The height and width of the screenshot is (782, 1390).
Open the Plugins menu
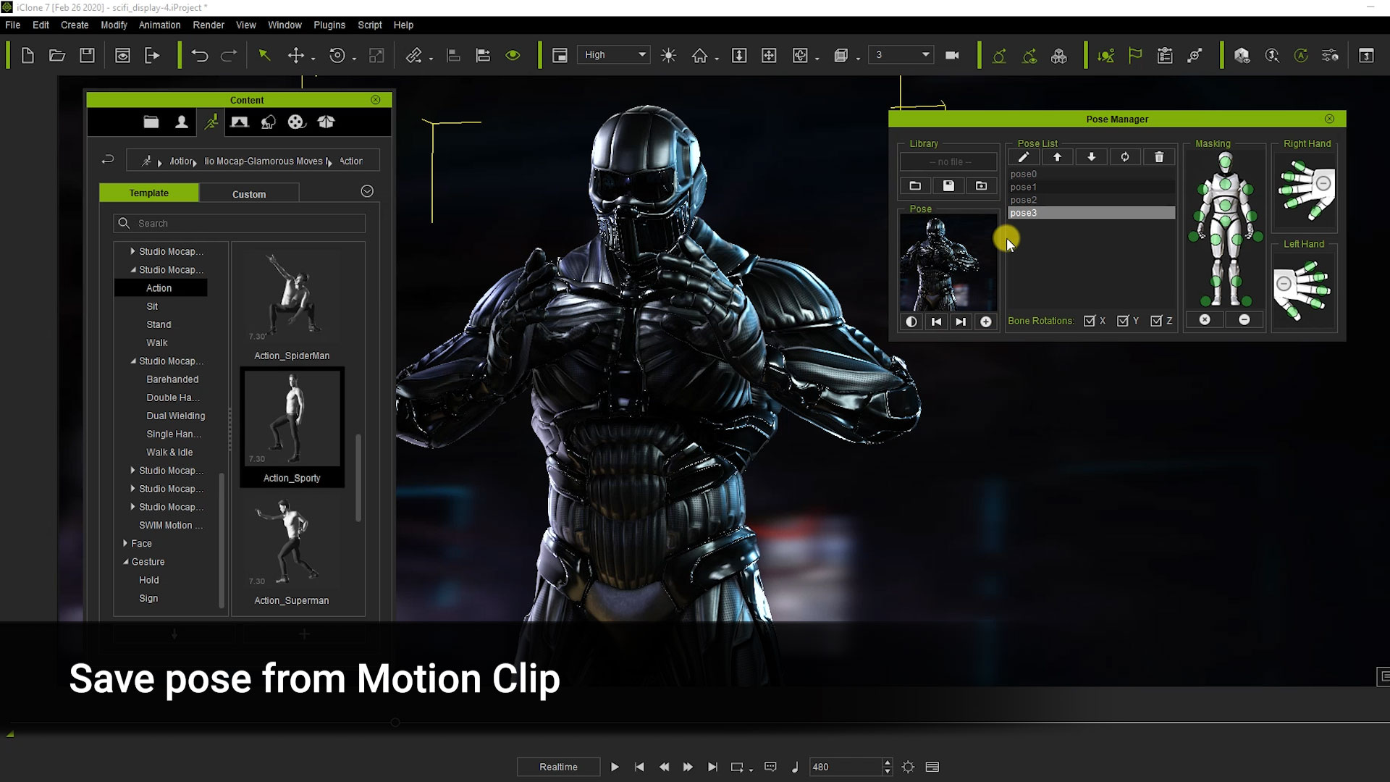click(329, 25)
